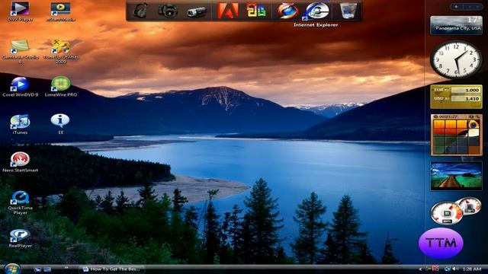
Task: Click the EUR currency selector label
Action: coord(441,90)
